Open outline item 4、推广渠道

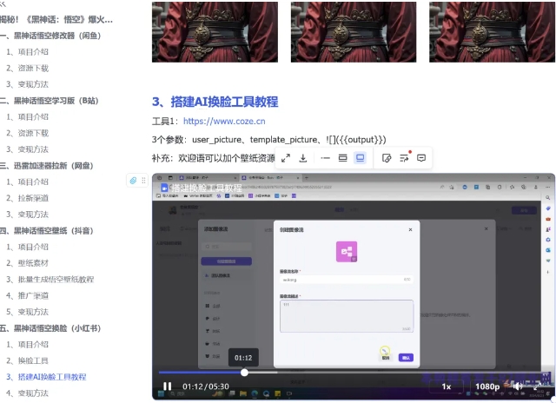27,295
